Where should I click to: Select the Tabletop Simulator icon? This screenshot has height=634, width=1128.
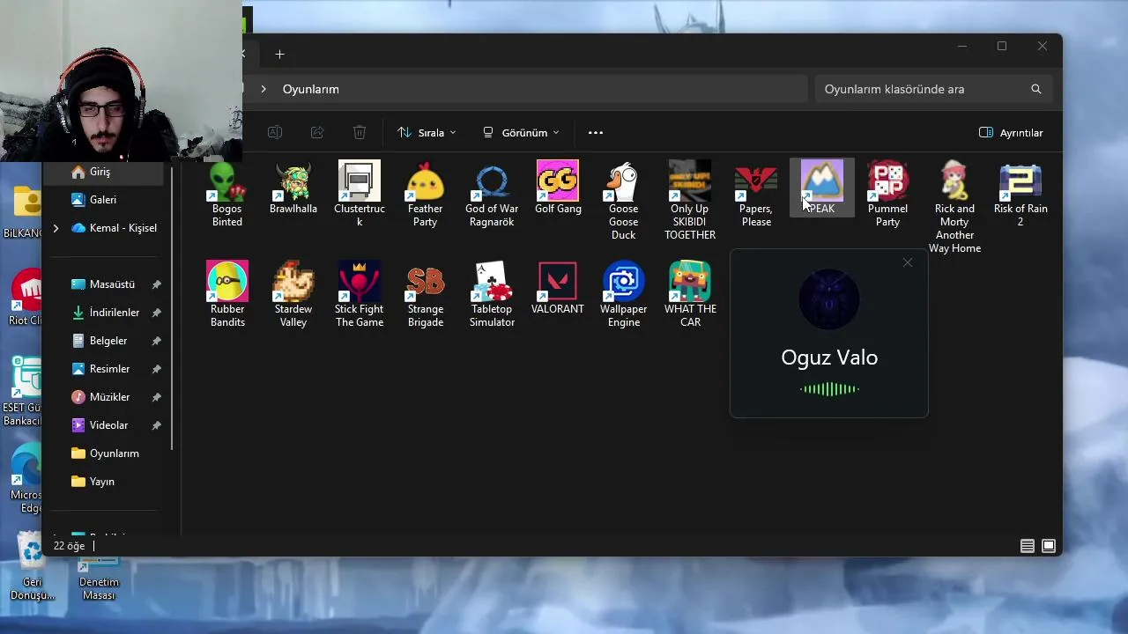click(x=491, y=295)
